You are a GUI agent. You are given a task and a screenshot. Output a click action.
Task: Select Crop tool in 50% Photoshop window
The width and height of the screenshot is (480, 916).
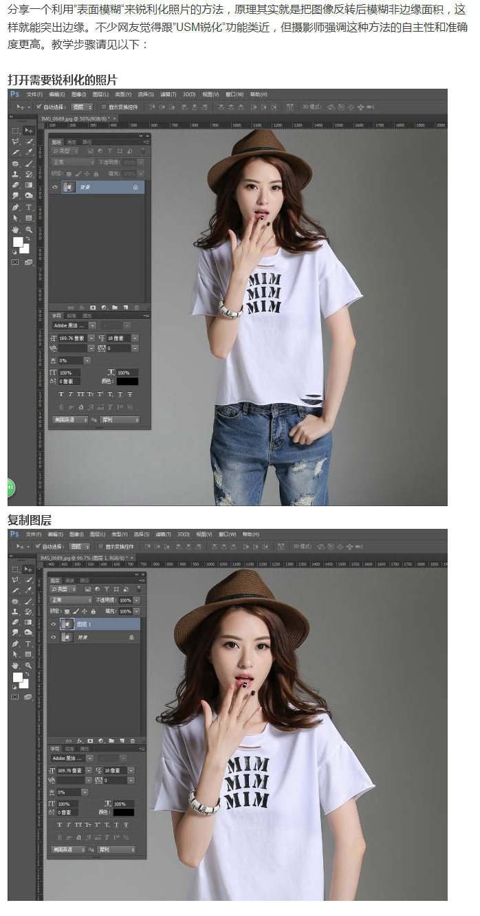pos(15,152)
